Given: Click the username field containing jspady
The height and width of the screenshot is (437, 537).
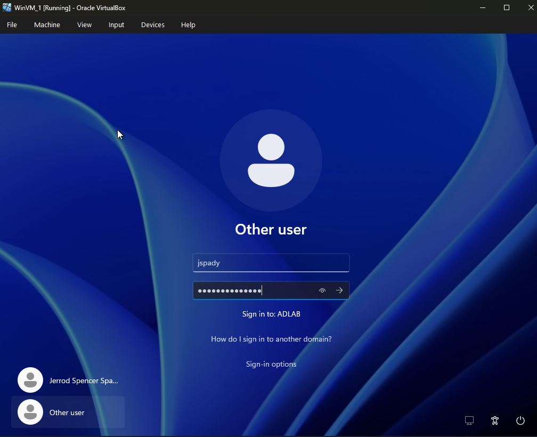Looking at the screenshot, I should 271,263.
